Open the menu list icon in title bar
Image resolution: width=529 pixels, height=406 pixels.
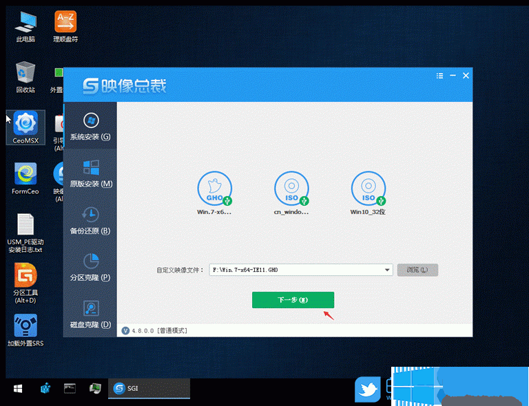click(x=439, y=75)
